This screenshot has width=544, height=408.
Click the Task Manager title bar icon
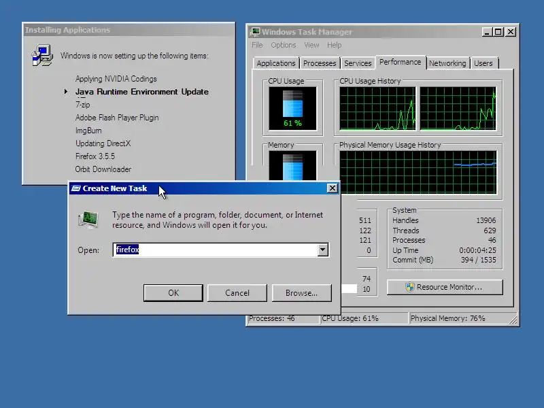click(x=255, y=32)
